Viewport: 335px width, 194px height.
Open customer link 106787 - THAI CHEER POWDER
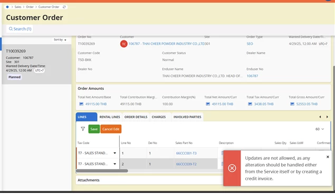pyautogui.click(x=166, y=44)
